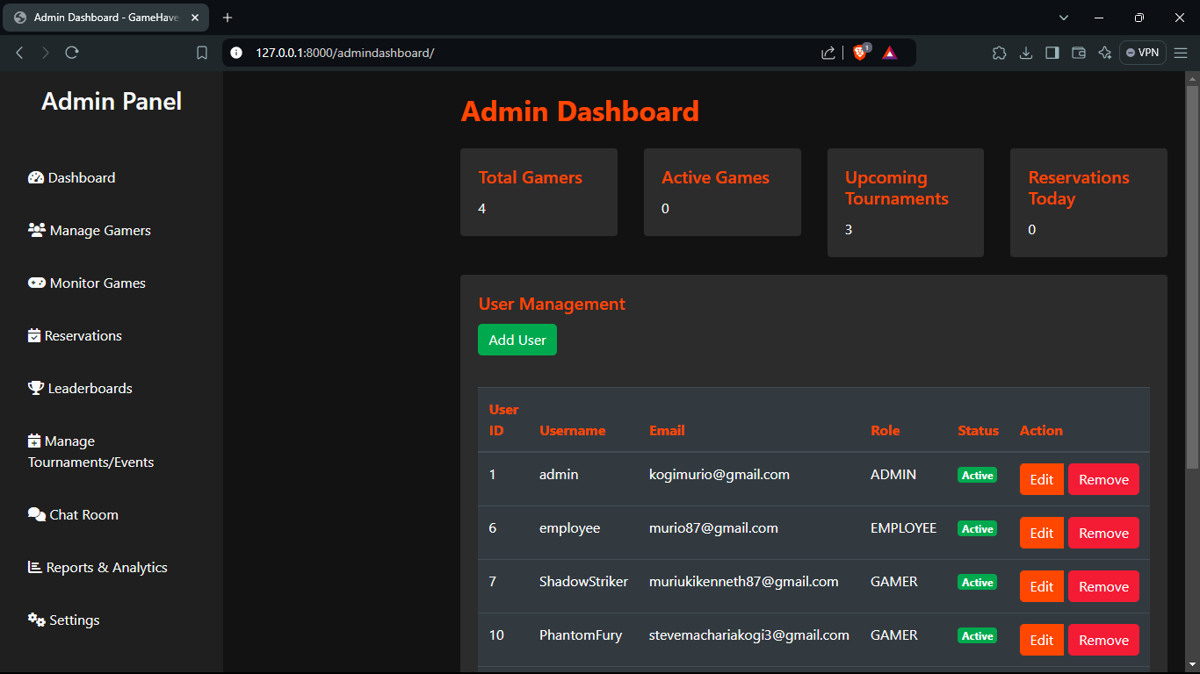Click the Brave Rewards triangle icon
Image resolution: width=1200 pixels, height=674 pixels.
890,53
